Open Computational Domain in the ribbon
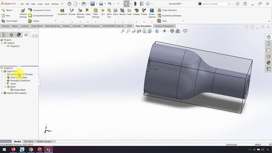Viewport: 272px width, 153px height. [41, 16]
